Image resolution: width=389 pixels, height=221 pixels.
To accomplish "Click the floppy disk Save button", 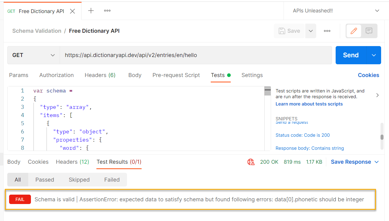I will tap(289, 31).
